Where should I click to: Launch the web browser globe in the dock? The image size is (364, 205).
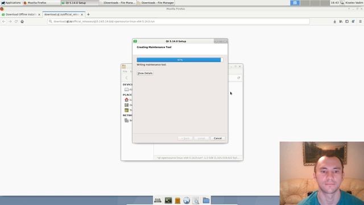click(187, 200)
